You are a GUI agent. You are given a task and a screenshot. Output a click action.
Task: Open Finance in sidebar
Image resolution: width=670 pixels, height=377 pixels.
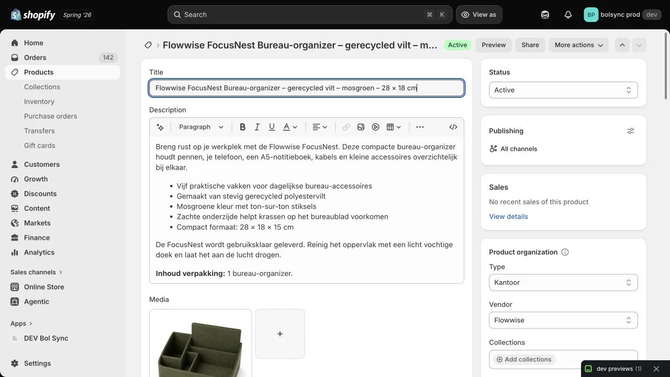63,238
